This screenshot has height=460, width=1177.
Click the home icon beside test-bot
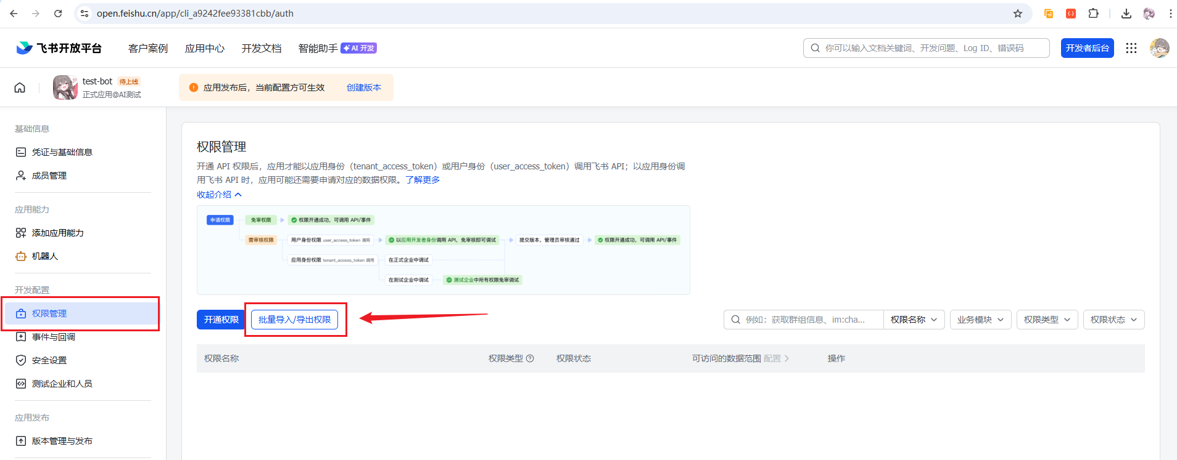pyautogui.click(x=20, y=87)
